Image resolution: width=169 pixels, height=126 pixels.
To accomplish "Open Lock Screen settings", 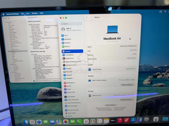I will 70,97.
